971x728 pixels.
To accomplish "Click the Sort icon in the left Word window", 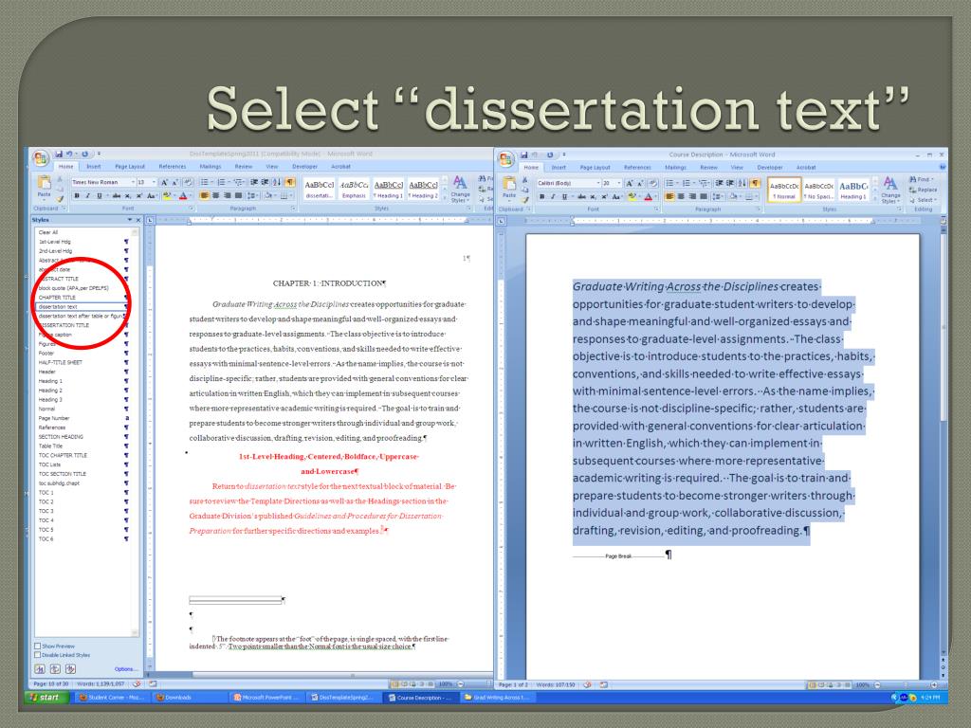I will 278,182.
